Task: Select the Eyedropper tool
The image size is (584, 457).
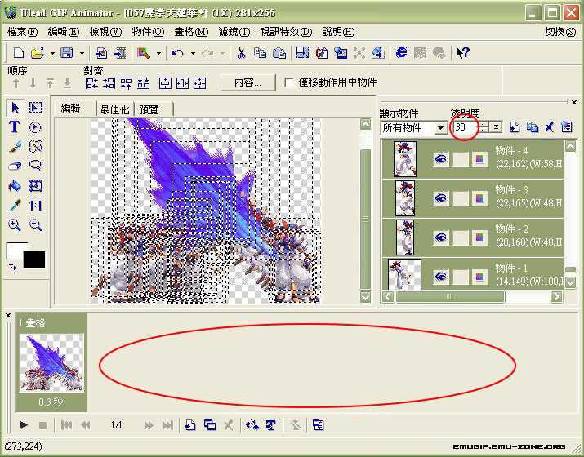Action: point(15,205)
